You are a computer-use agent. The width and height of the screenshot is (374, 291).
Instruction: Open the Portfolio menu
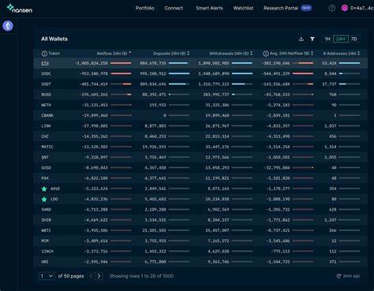pyautogui.click(x=144, y=8)
